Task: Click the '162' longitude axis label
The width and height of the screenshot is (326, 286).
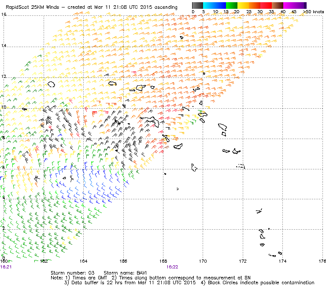Action: (x=44, y=261)
